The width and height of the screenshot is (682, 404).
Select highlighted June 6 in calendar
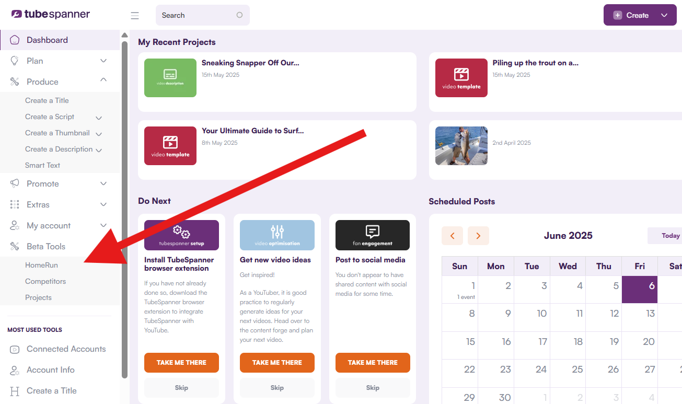(x=640, y=290)
